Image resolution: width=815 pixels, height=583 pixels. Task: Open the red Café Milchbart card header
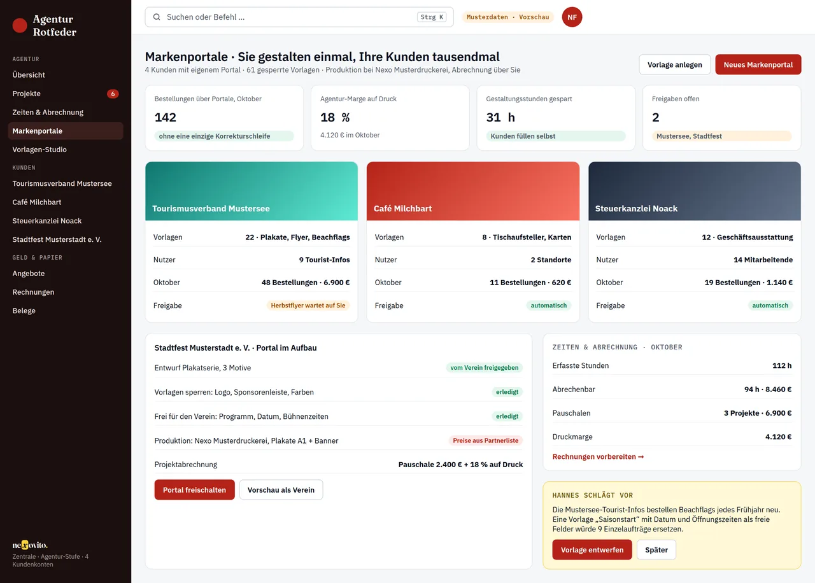pos(473,191)
